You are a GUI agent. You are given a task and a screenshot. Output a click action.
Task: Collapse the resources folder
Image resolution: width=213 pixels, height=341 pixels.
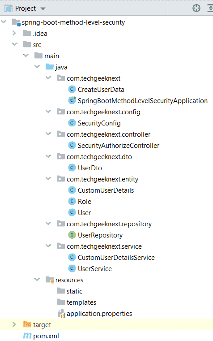37,280
